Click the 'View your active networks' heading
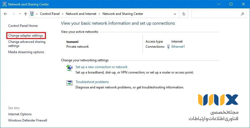Viewport: 250px width, 128px height. point(79,32)
